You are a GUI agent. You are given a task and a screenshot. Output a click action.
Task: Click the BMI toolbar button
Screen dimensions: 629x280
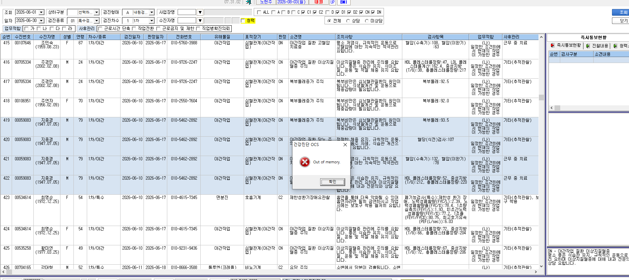click(x=344, y=2)
